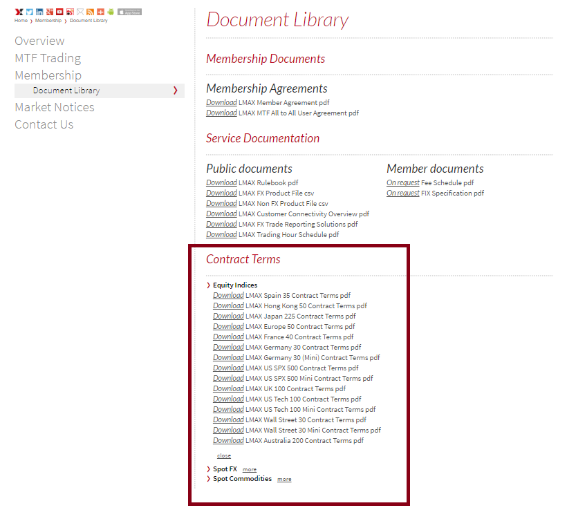
Task: Open Market Notices in the sidebar
Action: 55,107
